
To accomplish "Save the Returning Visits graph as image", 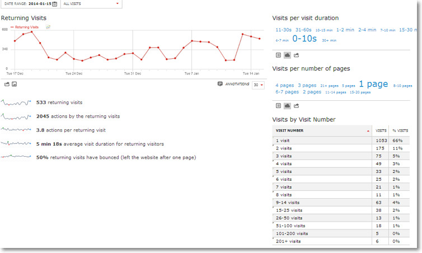I will click(15, 84).
